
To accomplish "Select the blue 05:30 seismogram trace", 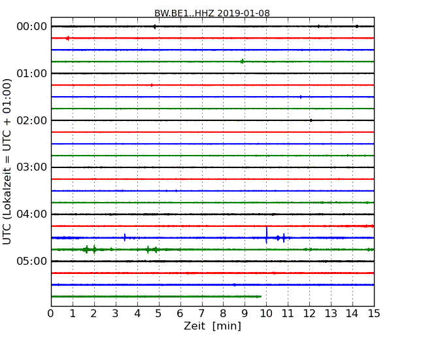I will tap(212, 284).
